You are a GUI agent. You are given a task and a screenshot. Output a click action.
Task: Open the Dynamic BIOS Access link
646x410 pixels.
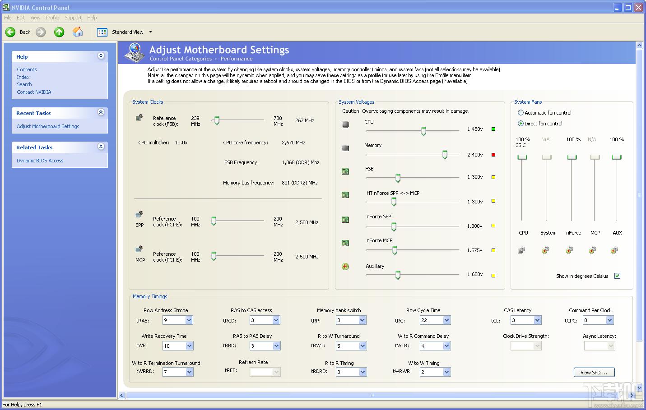click(40, 161)
